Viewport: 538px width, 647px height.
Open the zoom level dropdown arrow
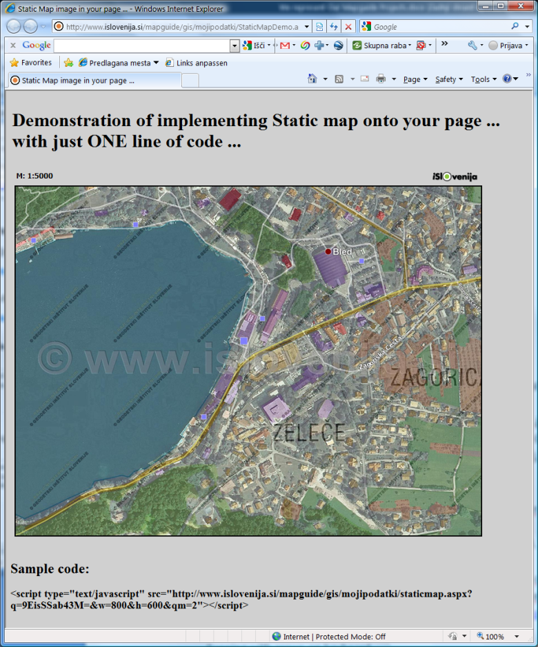point(517,636)
